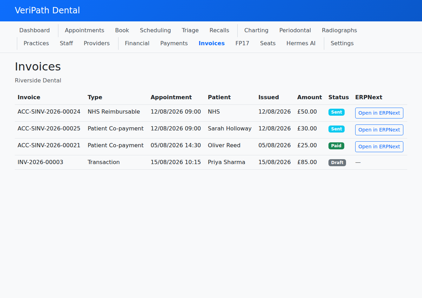Click the Appointment column header
The height and width of the screenshot is (298, 422).
click(x=171, y=97)
